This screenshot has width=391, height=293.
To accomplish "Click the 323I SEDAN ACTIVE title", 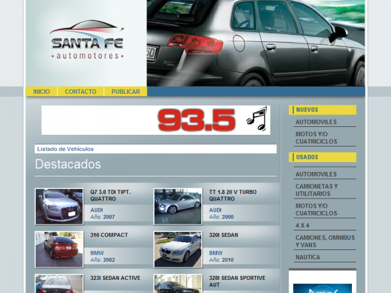I will 115,278.
